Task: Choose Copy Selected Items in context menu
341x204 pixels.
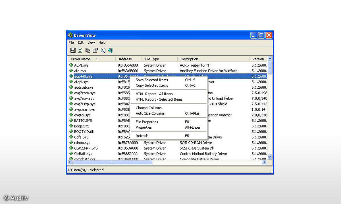Action: pyautogui.click(x=169, y=85)
